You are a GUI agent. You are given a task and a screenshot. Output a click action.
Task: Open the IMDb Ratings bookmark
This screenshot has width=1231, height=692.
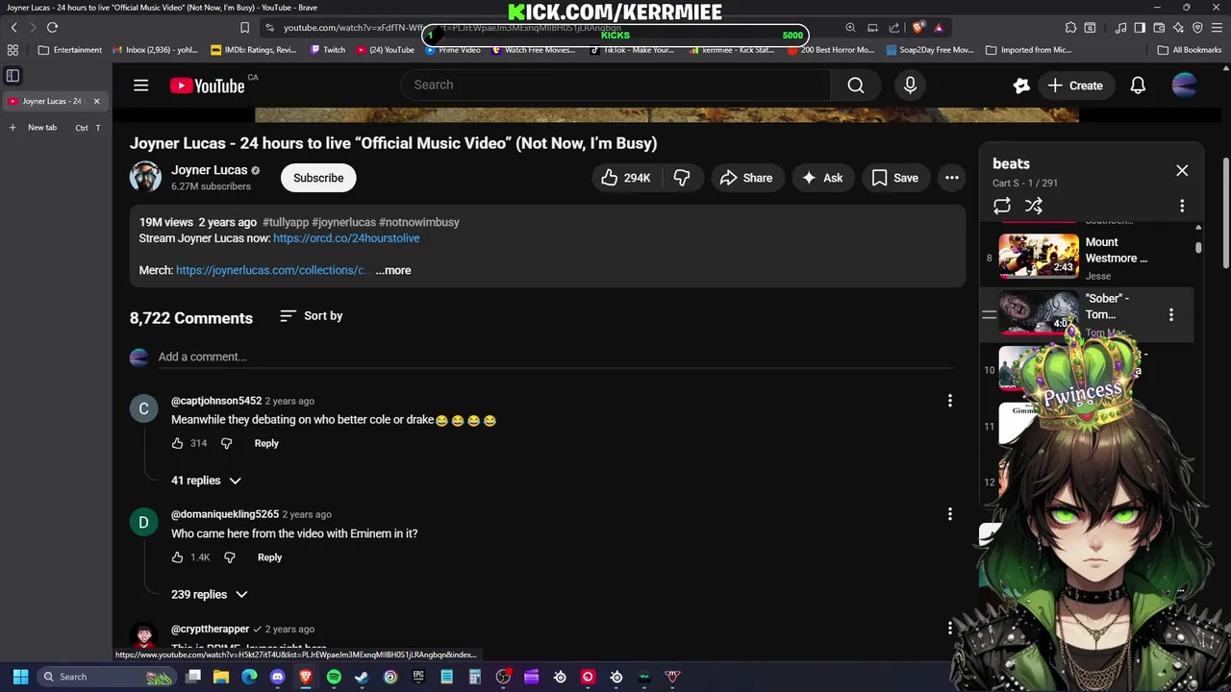[253, 50]
